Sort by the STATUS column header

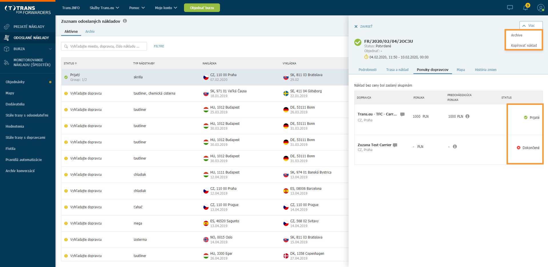[x=70, y=63]
